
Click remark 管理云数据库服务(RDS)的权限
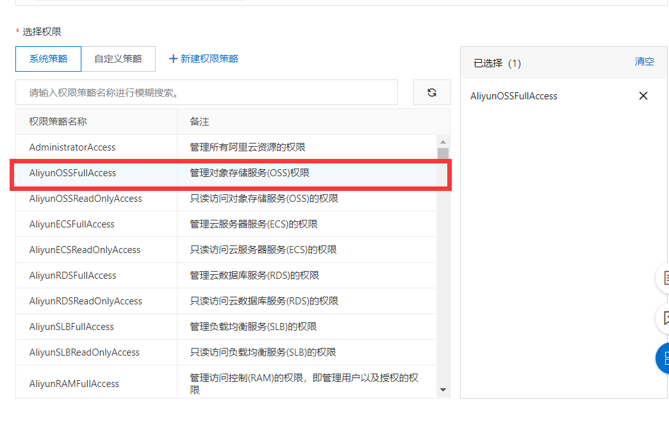(x=254, y=275)
